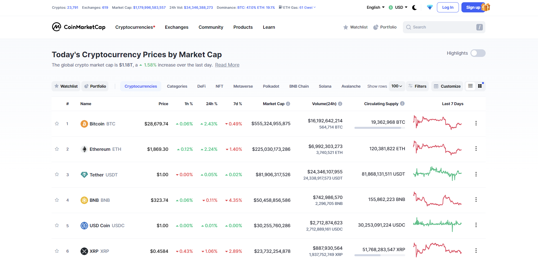538x261 pixels.
Task: Open Watchlist button below heading
Action: tap(66, 86)
